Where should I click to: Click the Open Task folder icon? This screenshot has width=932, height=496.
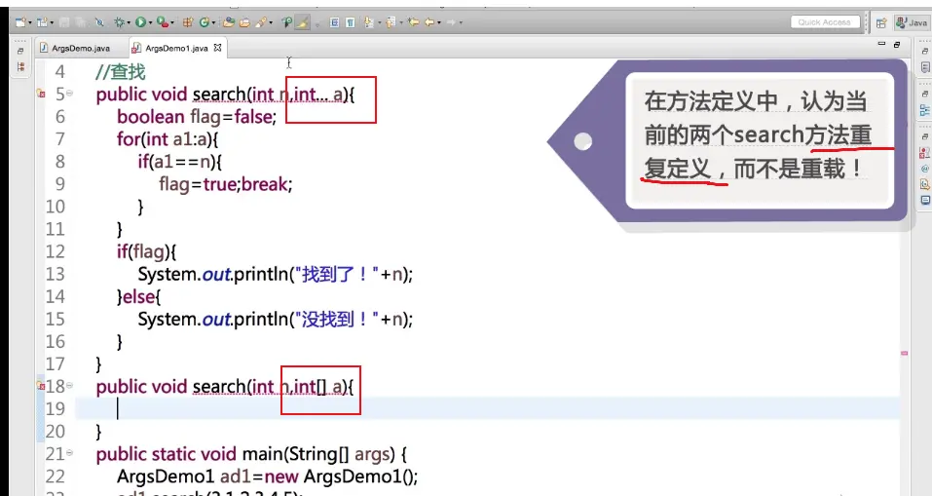pos(244,22)
